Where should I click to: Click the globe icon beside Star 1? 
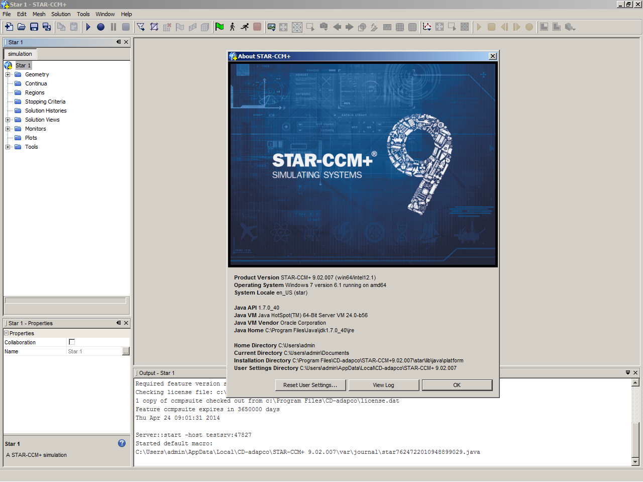[x=9, y=65]
